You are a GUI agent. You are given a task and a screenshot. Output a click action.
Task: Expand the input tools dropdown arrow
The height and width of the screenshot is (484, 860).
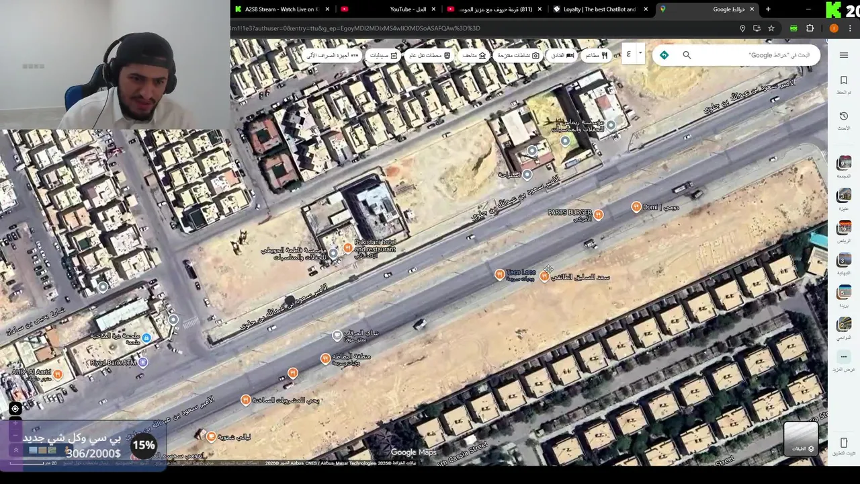tap(640, 54)
